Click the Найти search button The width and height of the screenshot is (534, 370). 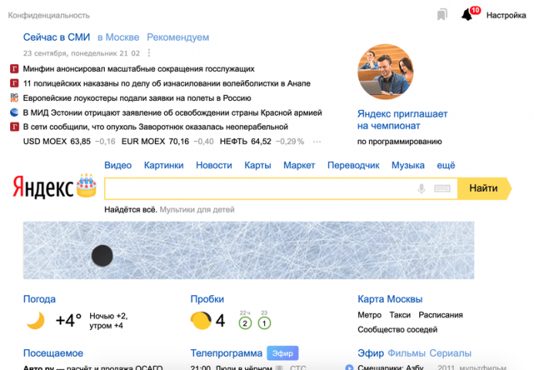pos(484,188)
